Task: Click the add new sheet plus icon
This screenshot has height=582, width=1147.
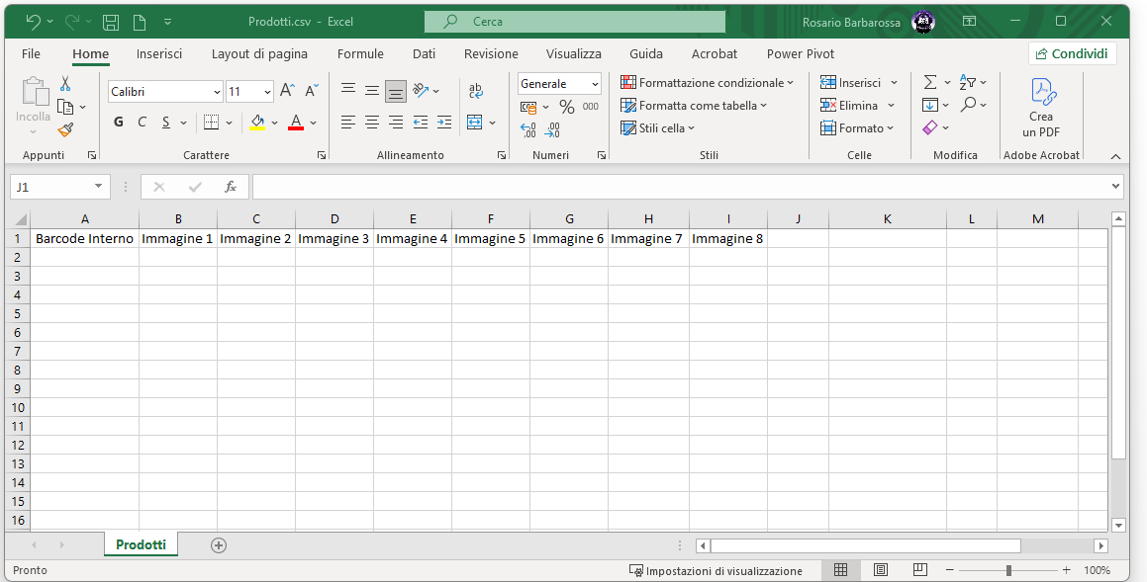Action: (218, 544)
